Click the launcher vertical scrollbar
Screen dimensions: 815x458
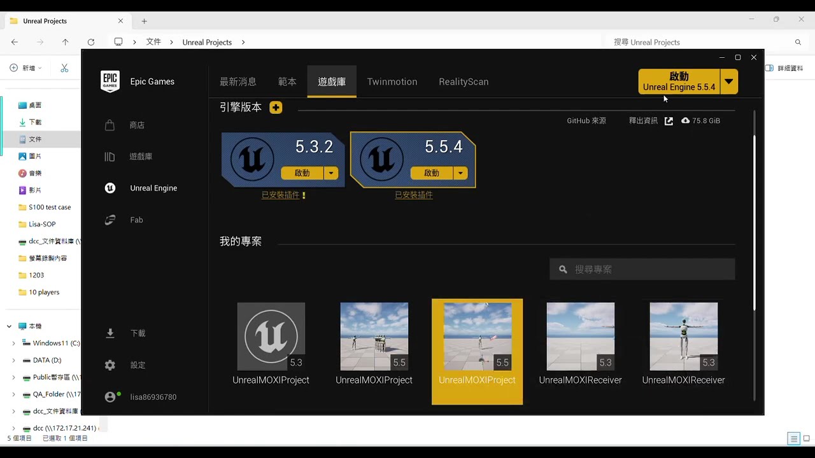click(x=755, y=223)
